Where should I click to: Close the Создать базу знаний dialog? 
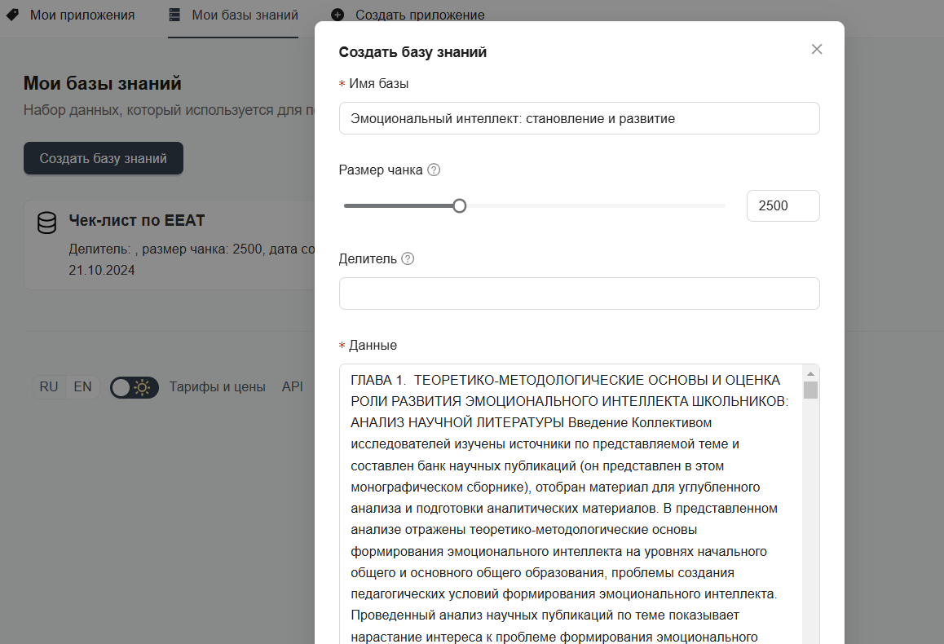tap(817, 49)
